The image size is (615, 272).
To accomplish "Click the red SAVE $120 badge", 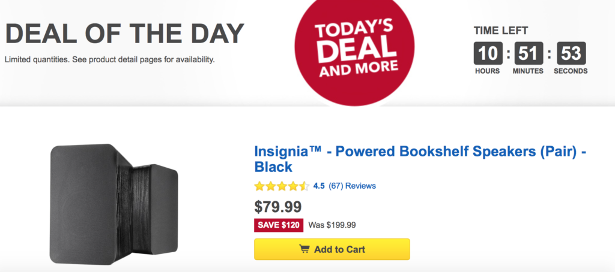I will click(279, 225).
